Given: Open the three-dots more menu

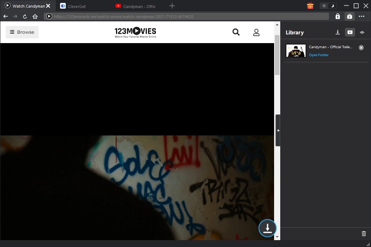Looking at the screenshot, I should [x=362, y=16].
